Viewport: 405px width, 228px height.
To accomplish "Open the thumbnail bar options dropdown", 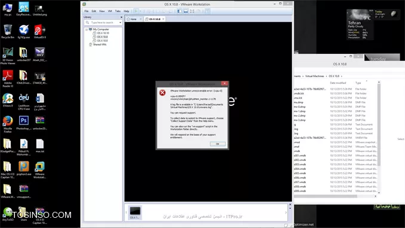I will [290, 208].
